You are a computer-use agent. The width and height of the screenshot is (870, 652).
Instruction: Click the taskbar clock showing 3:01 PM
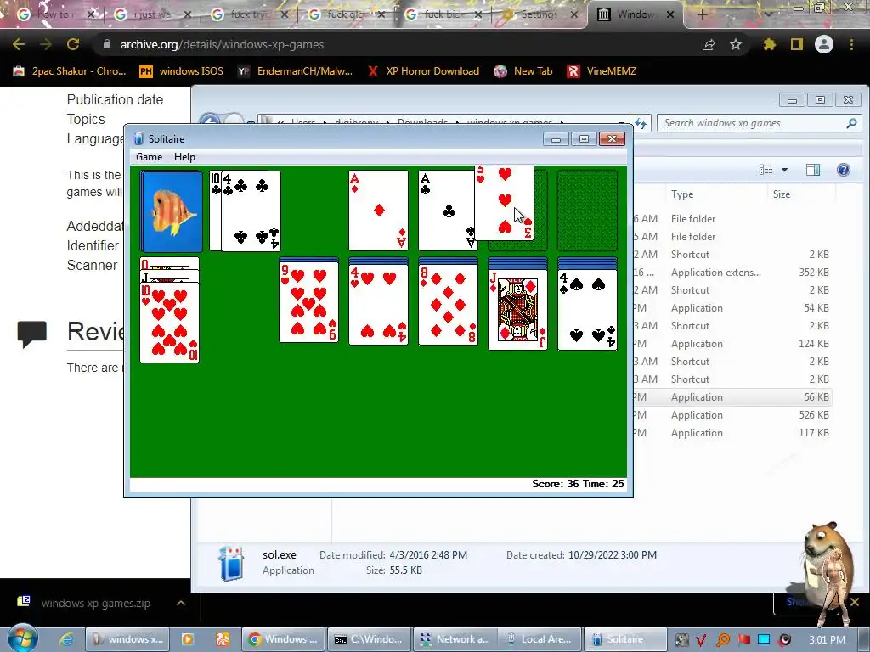point(827,640)
